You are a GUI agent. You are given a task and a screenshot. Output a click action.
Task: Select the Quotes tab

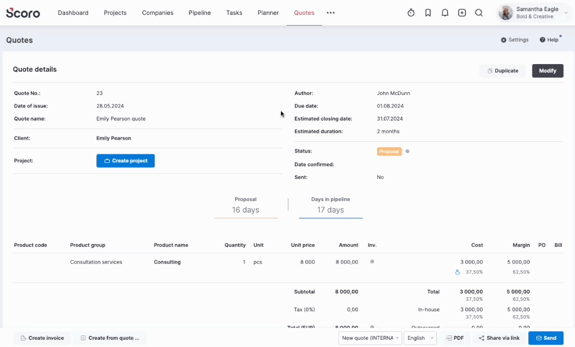pos(304,13)
